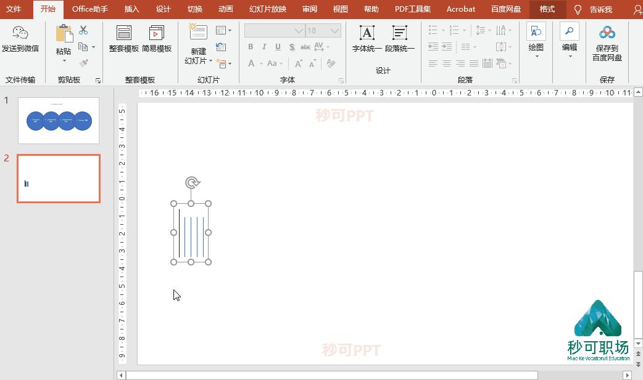Screen dimensions: 643x380
Task: Click the 字体统一 font unify icon
Action: point(367,34)
